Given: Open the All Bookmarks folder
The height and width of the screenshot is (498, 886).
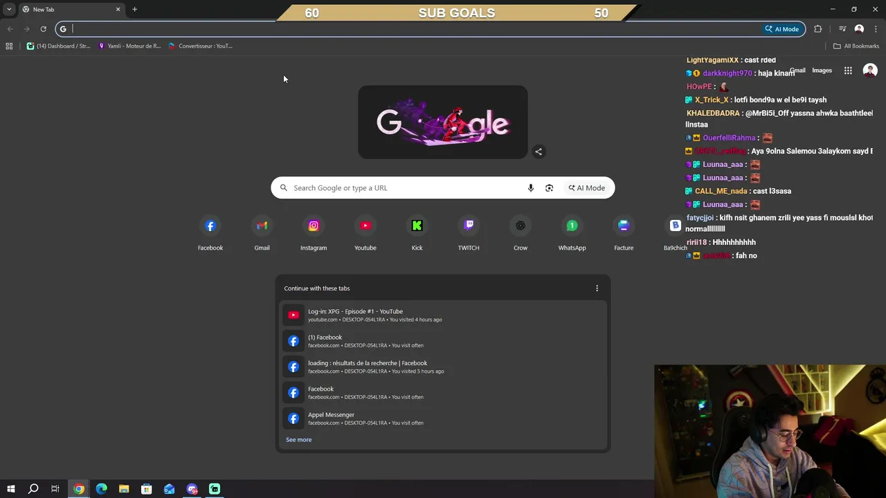Looking at the screenshot, I should tap(856, 46).
